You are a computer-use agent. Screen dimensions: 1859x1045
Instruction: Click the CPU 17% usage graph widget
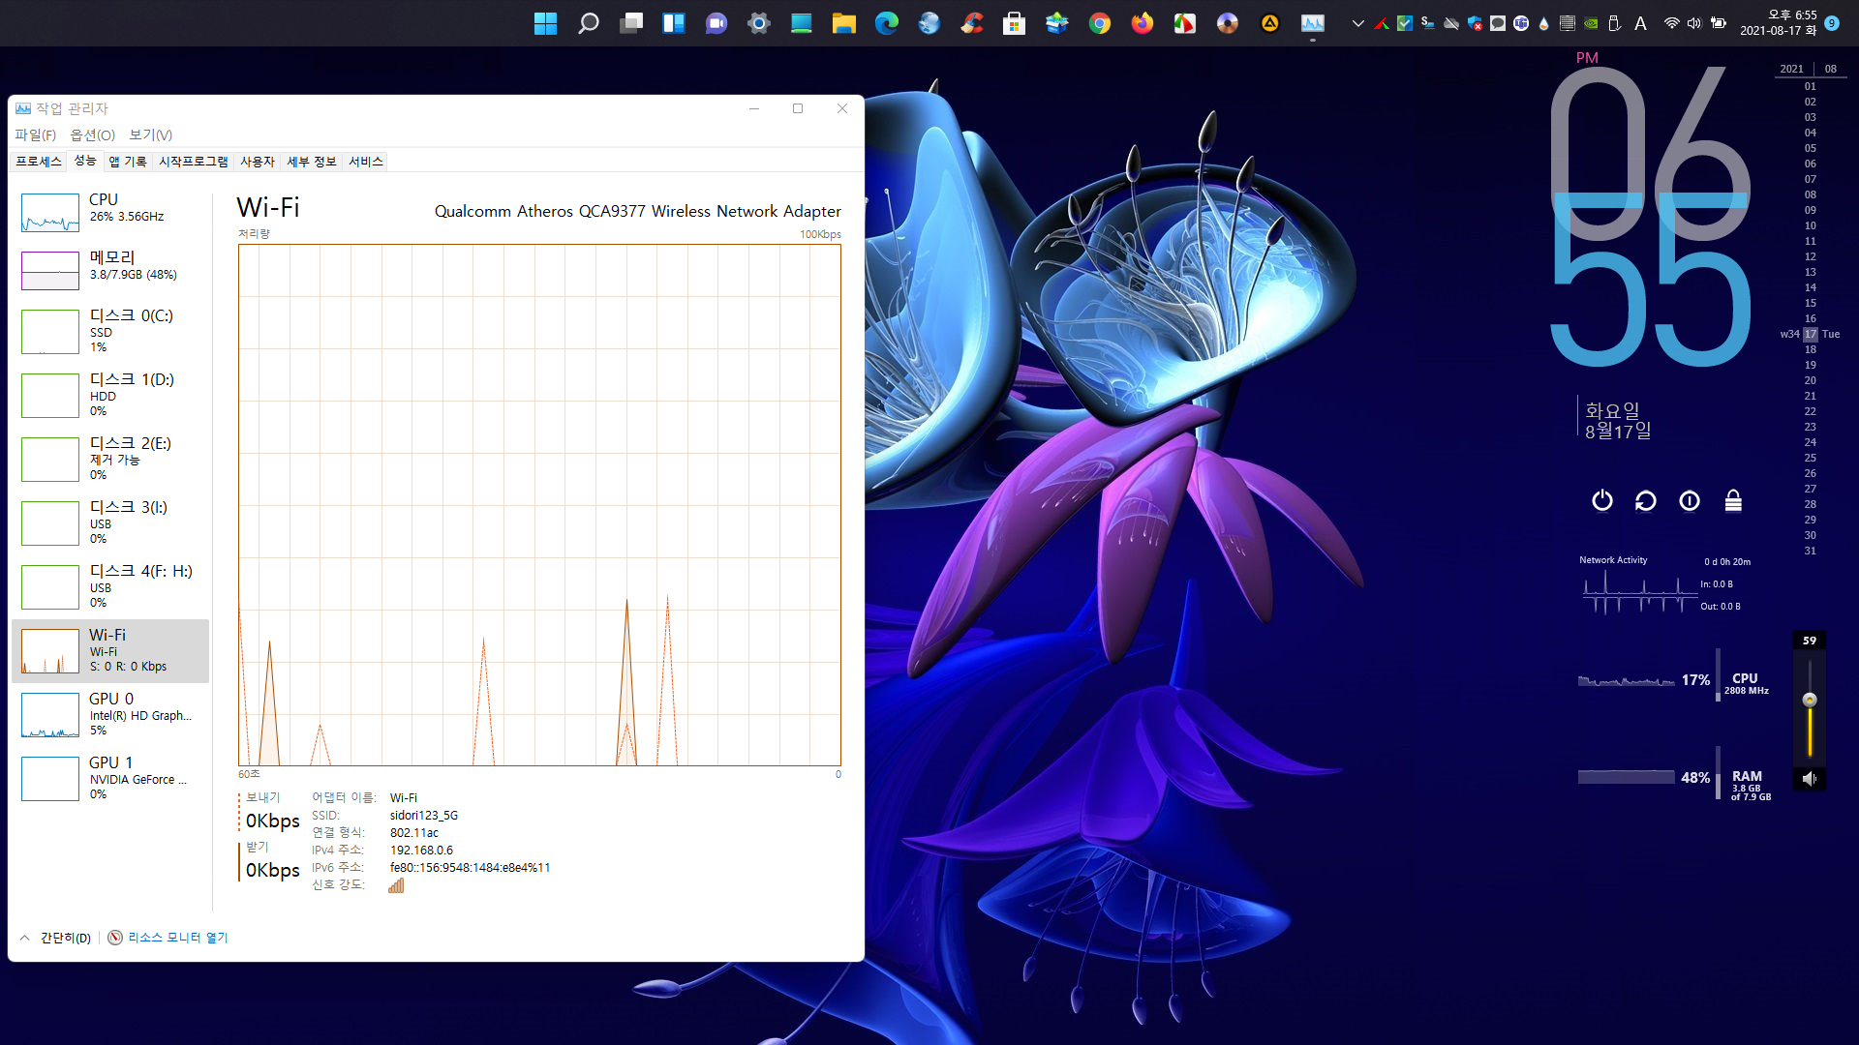click(x=1626, y=680)
